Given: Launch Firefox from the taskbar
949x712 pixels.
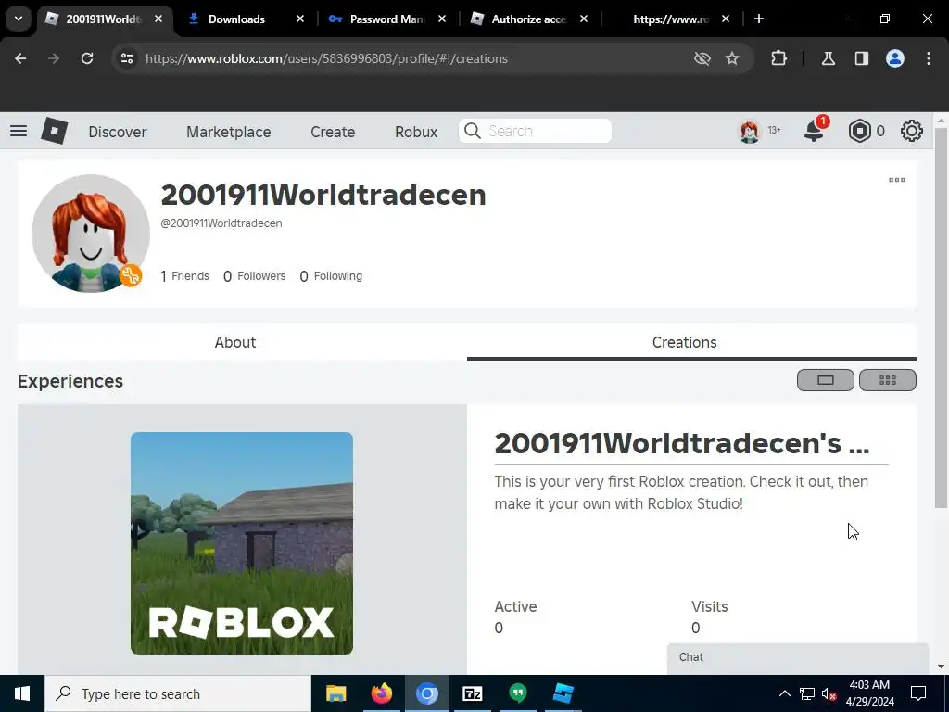Looking at the screenshot, I should [381, 693].
